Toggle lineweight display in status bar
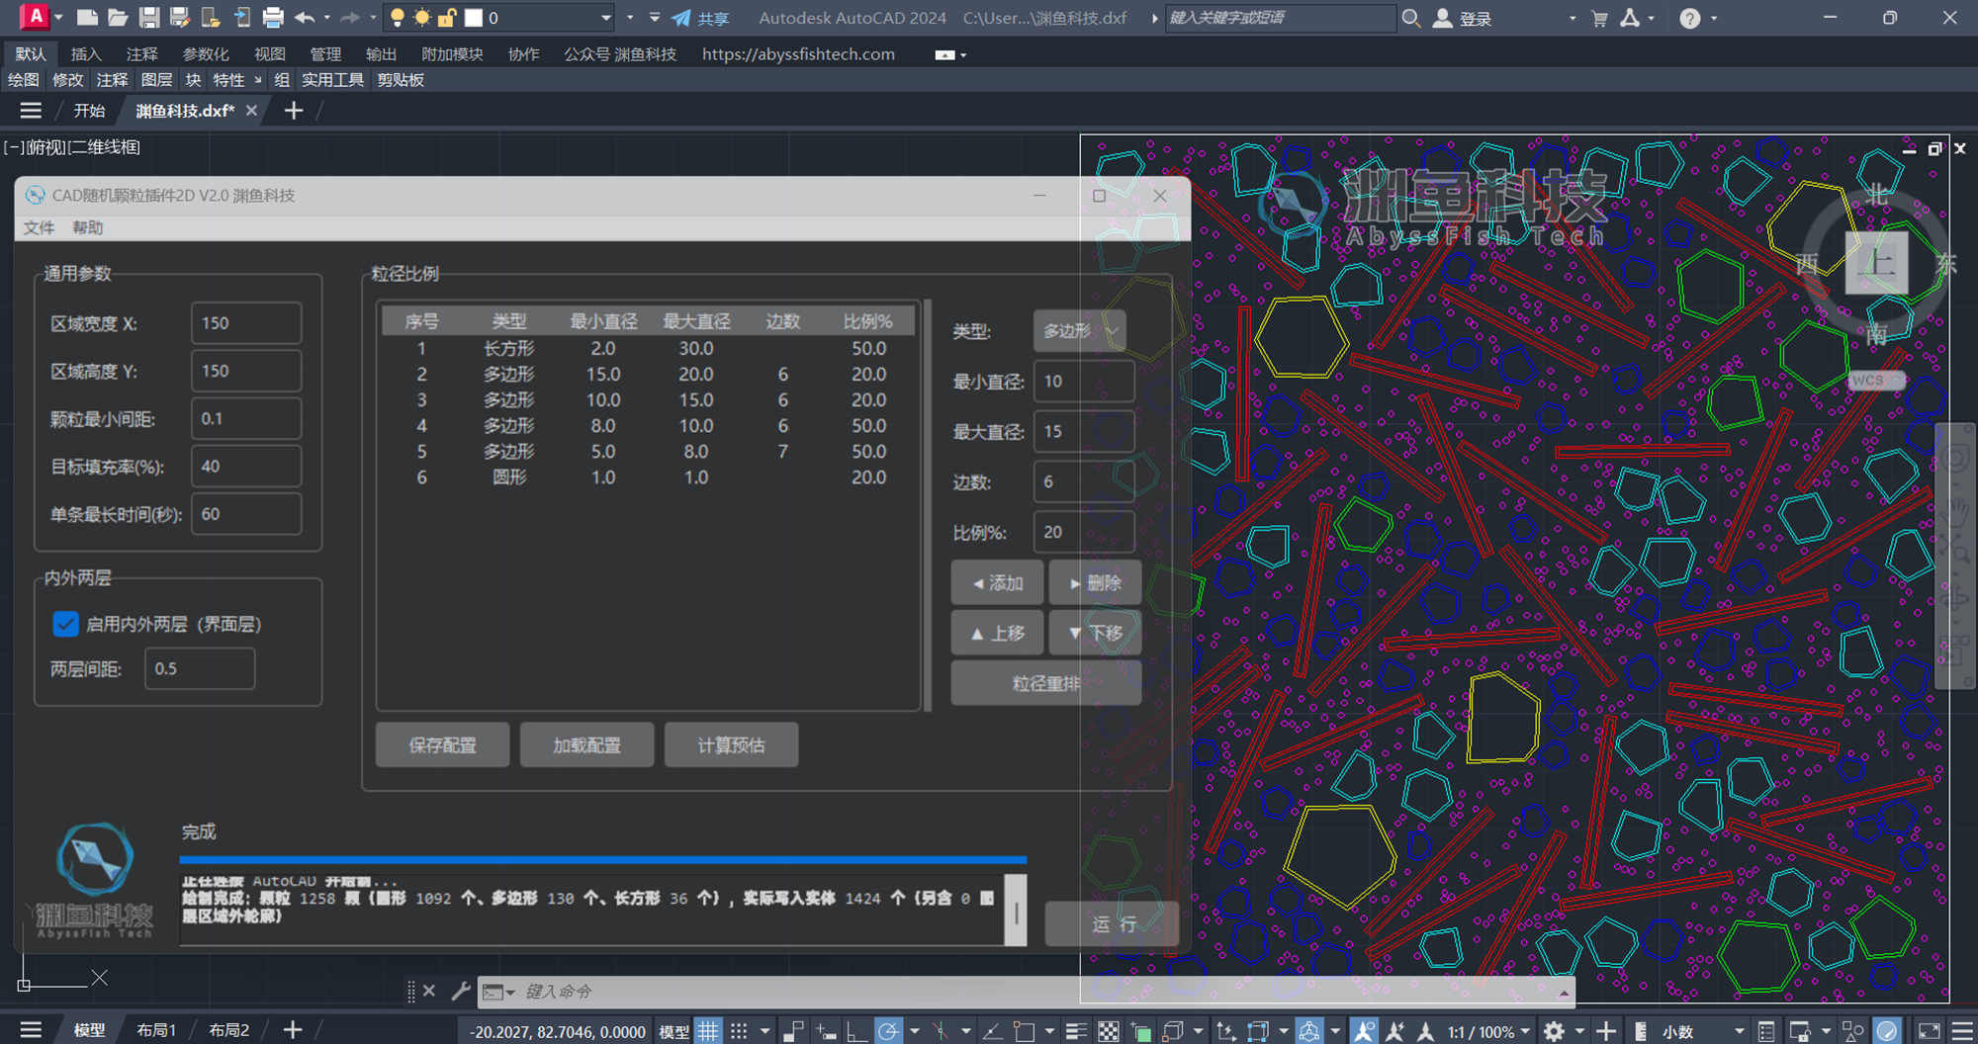The image size is (1978, 1044). click(x=1076, y=1031)
